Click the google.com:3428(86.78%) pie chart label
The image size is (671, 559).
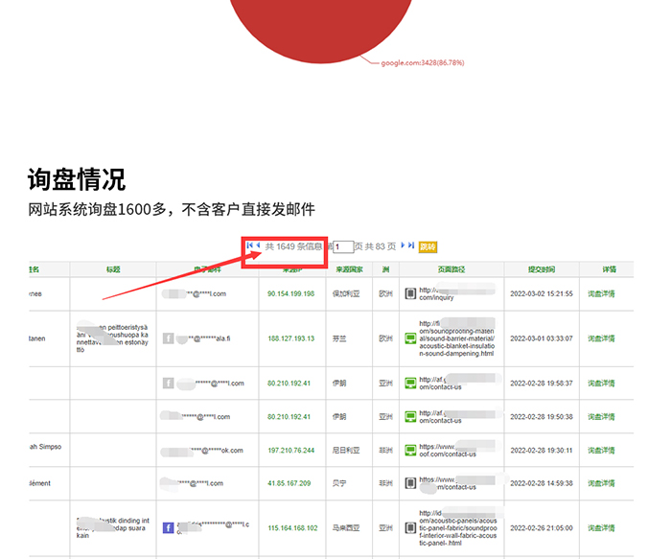pyautogui.click(x=423, y=63)
